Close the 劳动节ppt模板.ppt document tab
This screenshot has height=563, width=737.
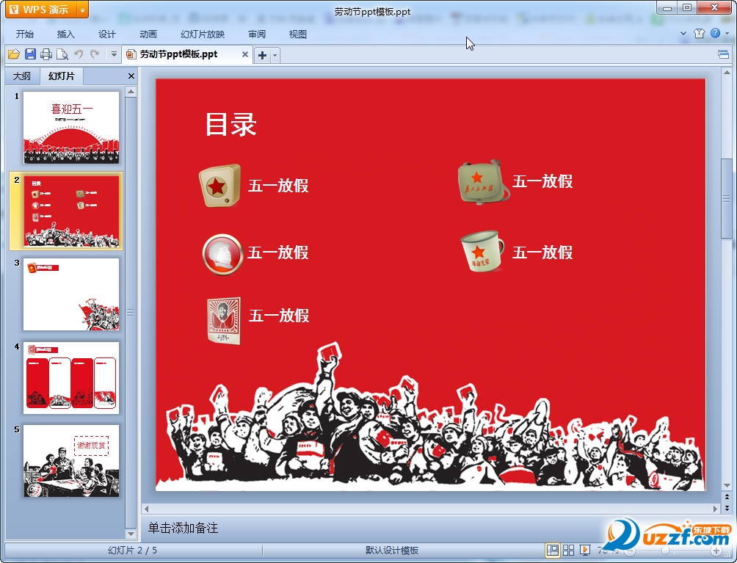[245, 54]
